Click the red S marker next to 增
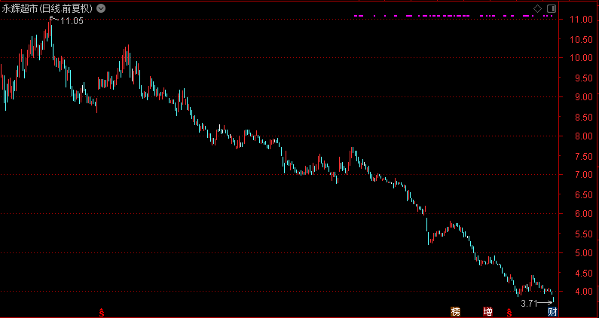Image resolution: width=599 pixels, height=318 pixels. (510, 311)
